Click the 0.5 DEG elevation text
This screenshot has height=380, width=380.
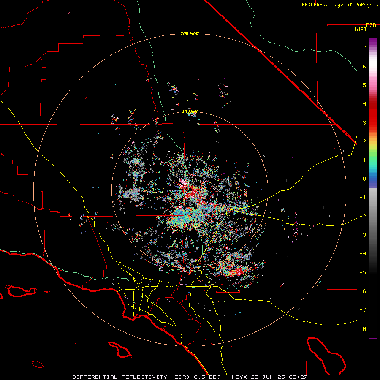207,377
